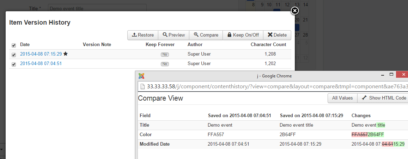Screen dimensions: 408x159
Task: Toggle the select-all checkbox in header
Action: tap(14, 45)
